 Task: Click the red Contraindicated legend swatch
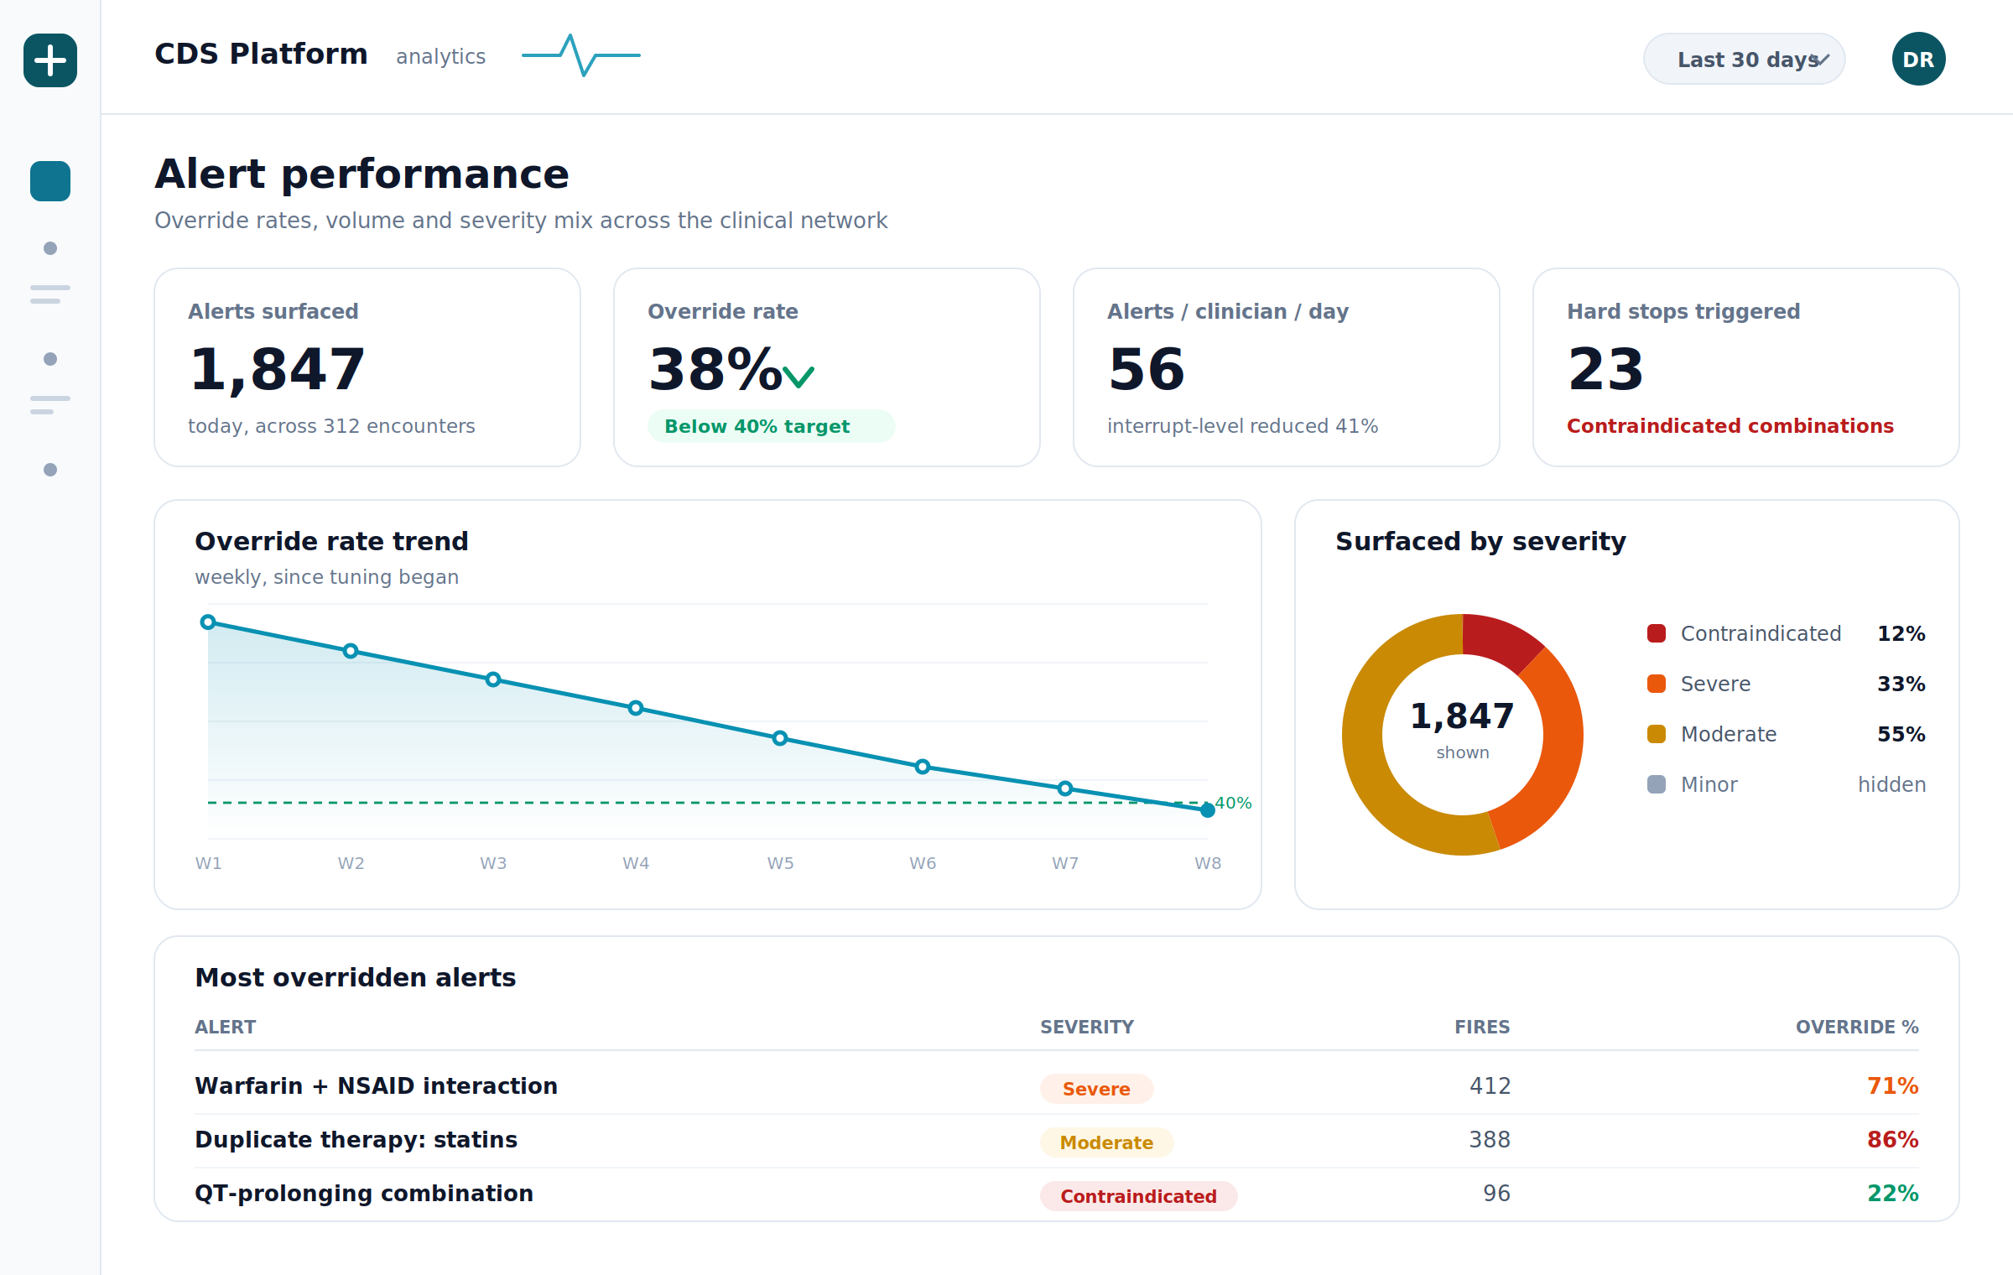1657,633
